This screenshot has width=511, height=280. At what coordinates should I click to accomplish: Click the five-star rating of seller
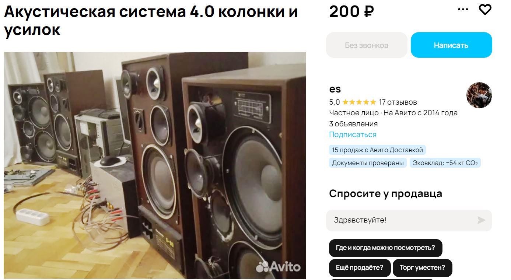click(x=359, y=102)
